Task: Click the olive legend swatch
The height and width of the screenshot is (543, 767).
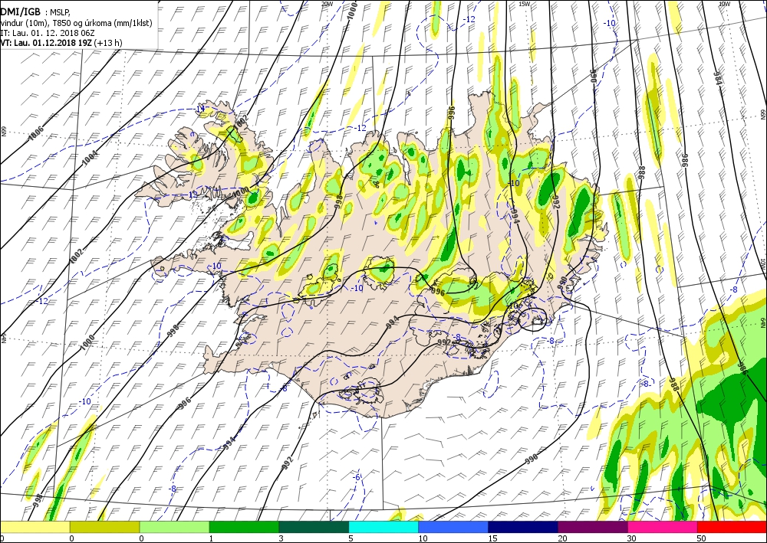Action: (104, 527)
